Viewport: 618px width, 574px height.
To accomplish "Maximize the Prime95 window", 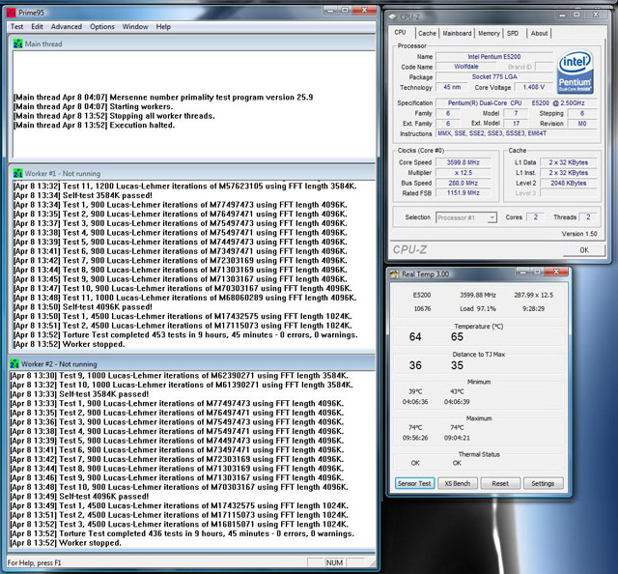I will click(345, 11).
